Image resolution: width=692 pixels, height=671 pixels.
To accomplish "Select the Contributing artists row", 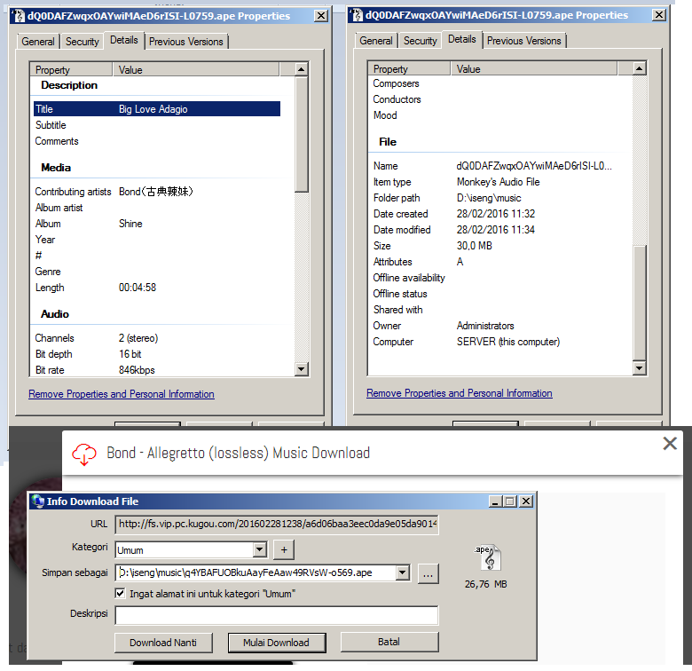I will point(157,192).
